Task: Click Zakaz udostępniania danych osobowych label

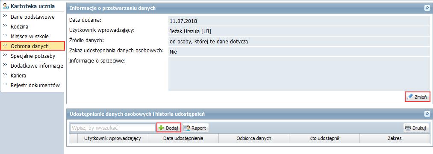Action: click(117, 50)
